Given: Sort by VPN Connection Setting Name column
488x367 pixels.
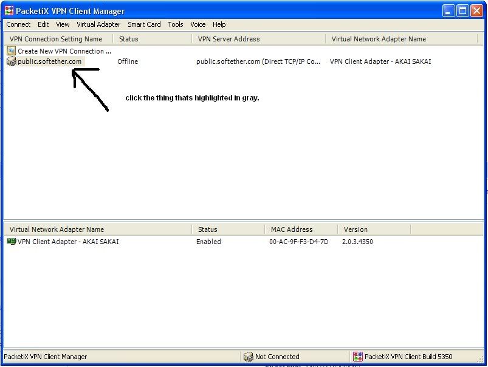Looking at the screenshot, I should tap(58, 39).
